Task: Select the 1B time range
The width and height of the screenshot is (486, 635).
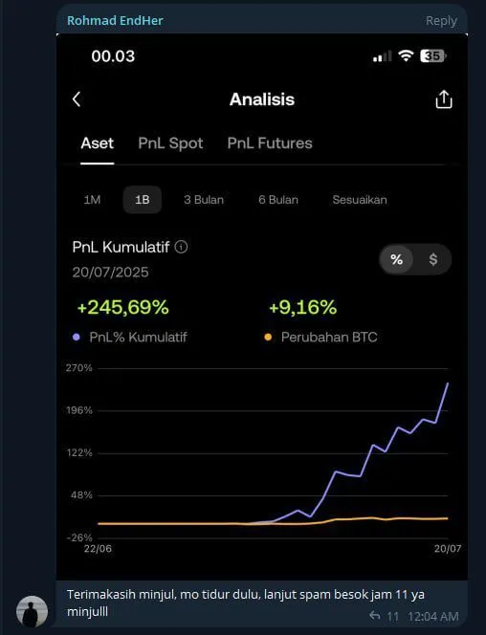Action: click(143, 200)
